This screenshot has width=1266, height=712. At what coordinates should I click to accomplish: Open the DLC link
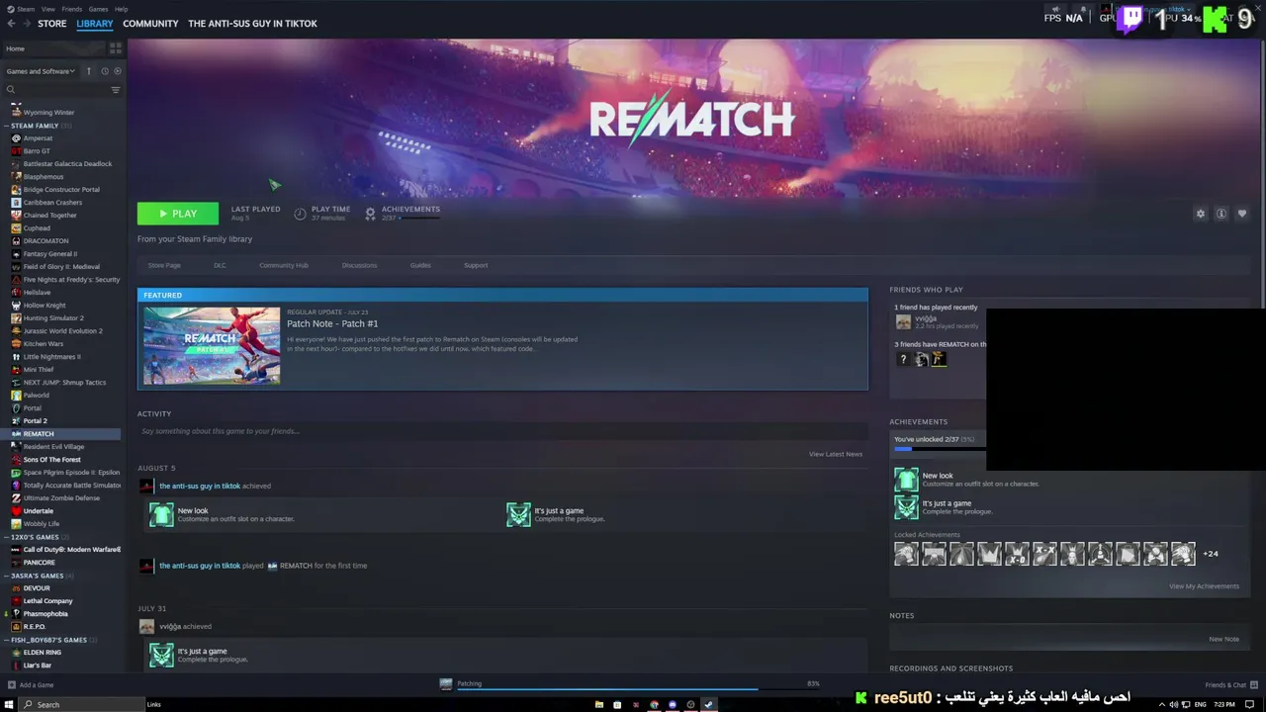point(220,265)
